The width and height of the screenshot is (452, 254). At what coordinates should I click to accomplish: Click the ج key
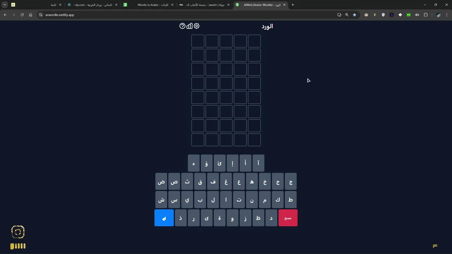[x=291, y=182]
